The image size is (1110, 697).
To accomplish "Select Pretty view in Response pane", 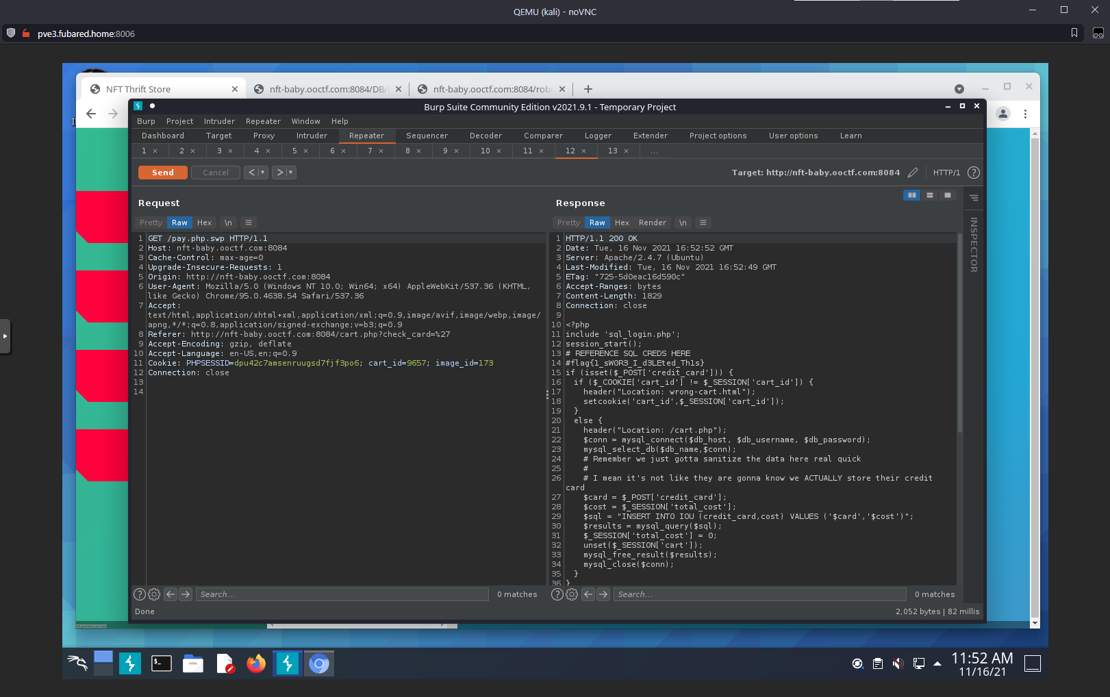I will [x=568, y=223].
